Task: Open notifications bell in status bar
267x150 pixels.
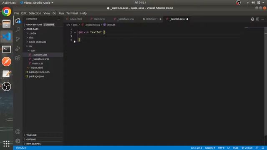Action: (263, 148)
